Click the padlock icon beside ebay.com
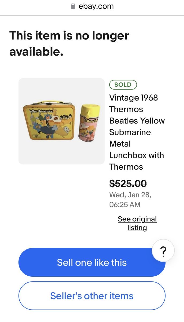 tap(73, 6)
